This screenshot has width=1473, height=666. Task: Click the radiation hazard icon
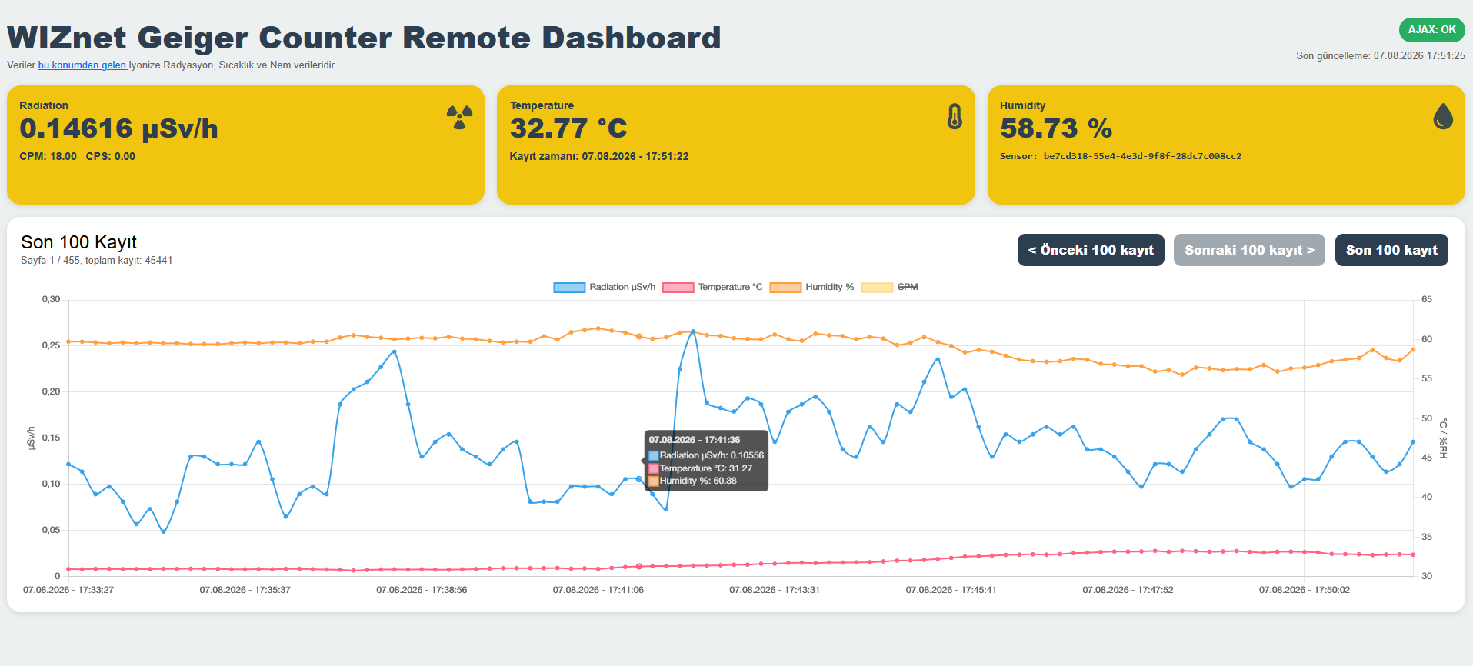tap(459, 117)
